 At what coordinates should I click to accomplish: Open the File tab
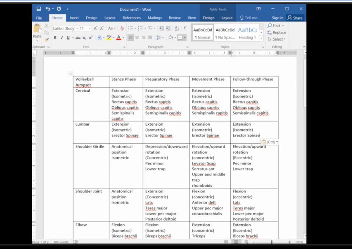(39, 18)
